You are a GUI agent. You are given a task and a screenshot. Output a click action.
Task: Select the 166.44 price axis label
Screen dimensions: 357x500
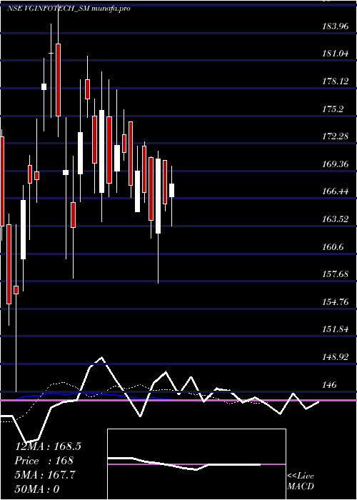click(336, 191)
